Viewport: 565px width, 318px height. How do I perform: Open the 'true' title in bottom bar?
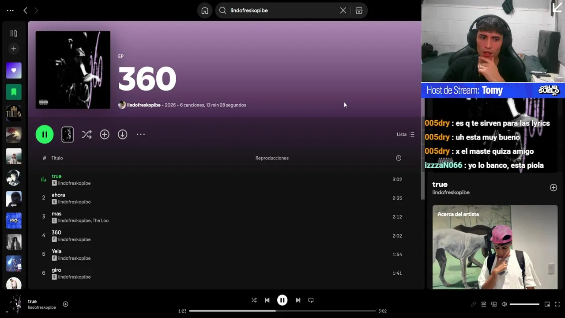point(32,301)
